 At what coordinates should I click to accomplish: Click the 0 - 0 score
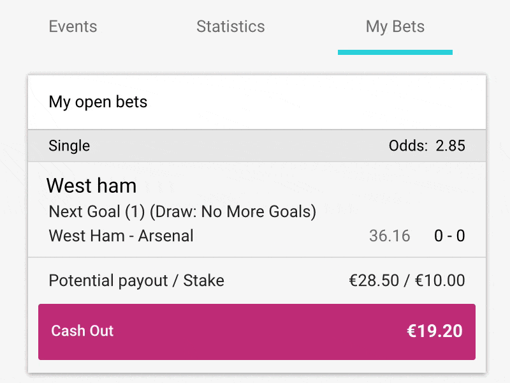(x=449, y=236)
